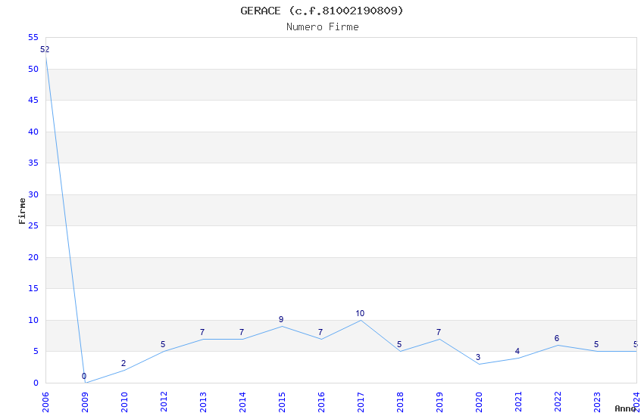Viewport: 644px width, 416px height.
Task: Click the chart title GERACE
Action: pyautogui.click(x=322, y=11)
